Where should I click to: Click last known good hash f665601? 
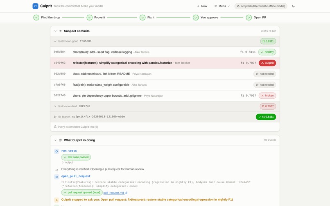(86, 41)
